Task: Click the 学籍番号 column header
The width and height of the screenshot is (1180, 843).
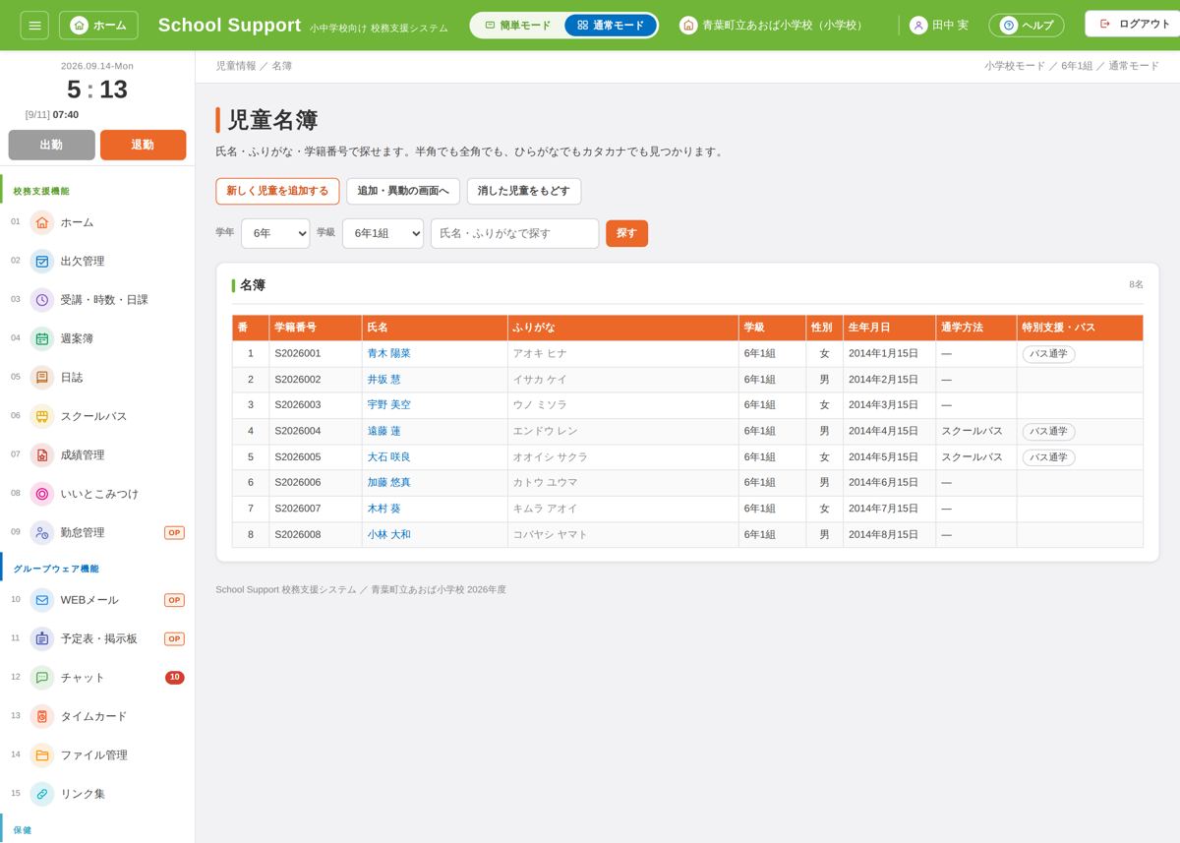Action: point(316,328)
